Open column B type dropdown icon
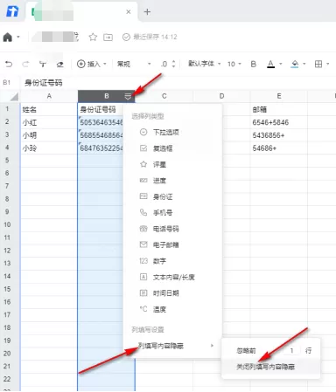Screen dimensions: 336x392 click(x=128, y=96)
